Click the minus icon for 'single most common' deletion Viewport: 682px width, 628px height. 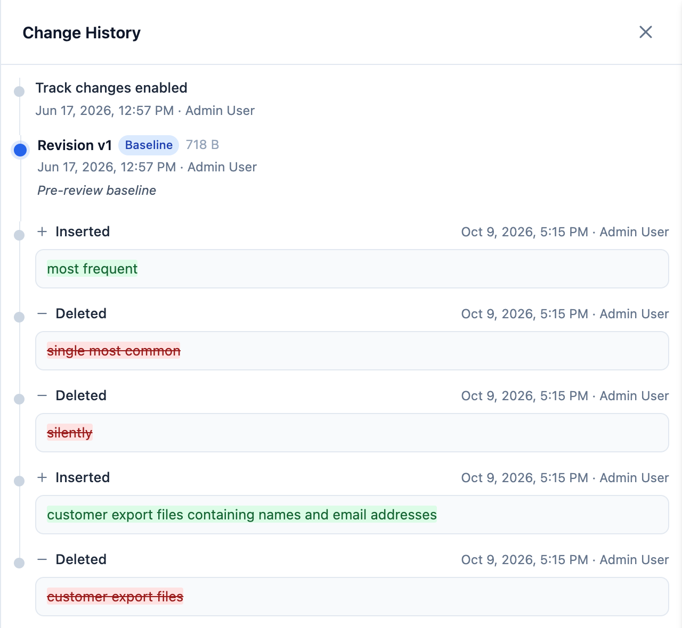[42, 313]
